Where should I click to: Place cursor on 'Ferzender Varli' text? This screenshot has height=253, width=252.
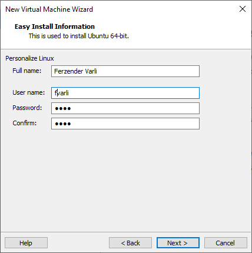click(x=75, y=71)
